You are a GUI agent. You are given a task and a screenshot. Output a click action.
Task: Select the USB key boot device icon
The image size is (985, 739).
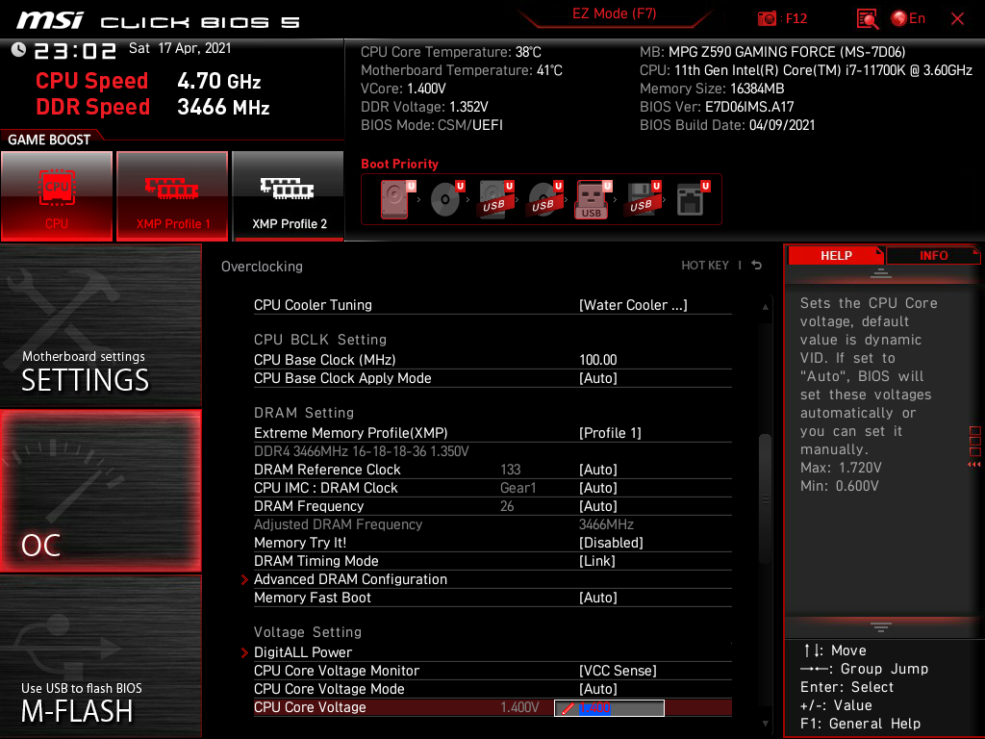[593, 199]
